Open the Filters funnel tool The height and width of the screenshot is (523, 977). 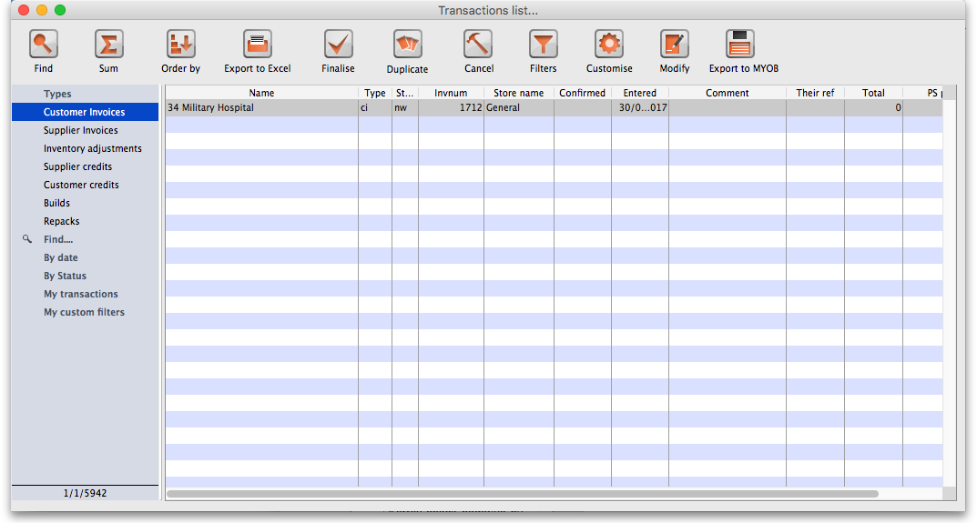[x=544, y=44]
